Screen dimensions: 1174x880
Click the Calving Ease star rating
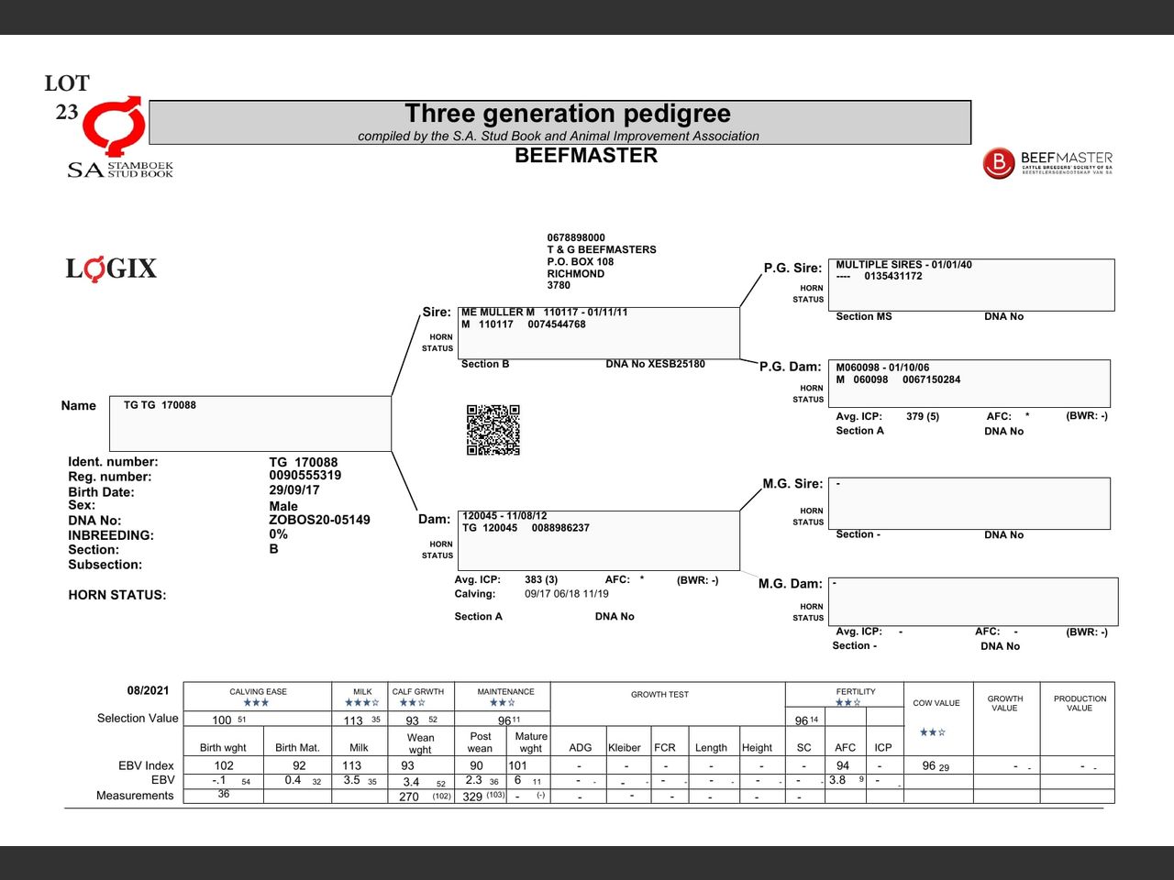(x=257, y=703)
